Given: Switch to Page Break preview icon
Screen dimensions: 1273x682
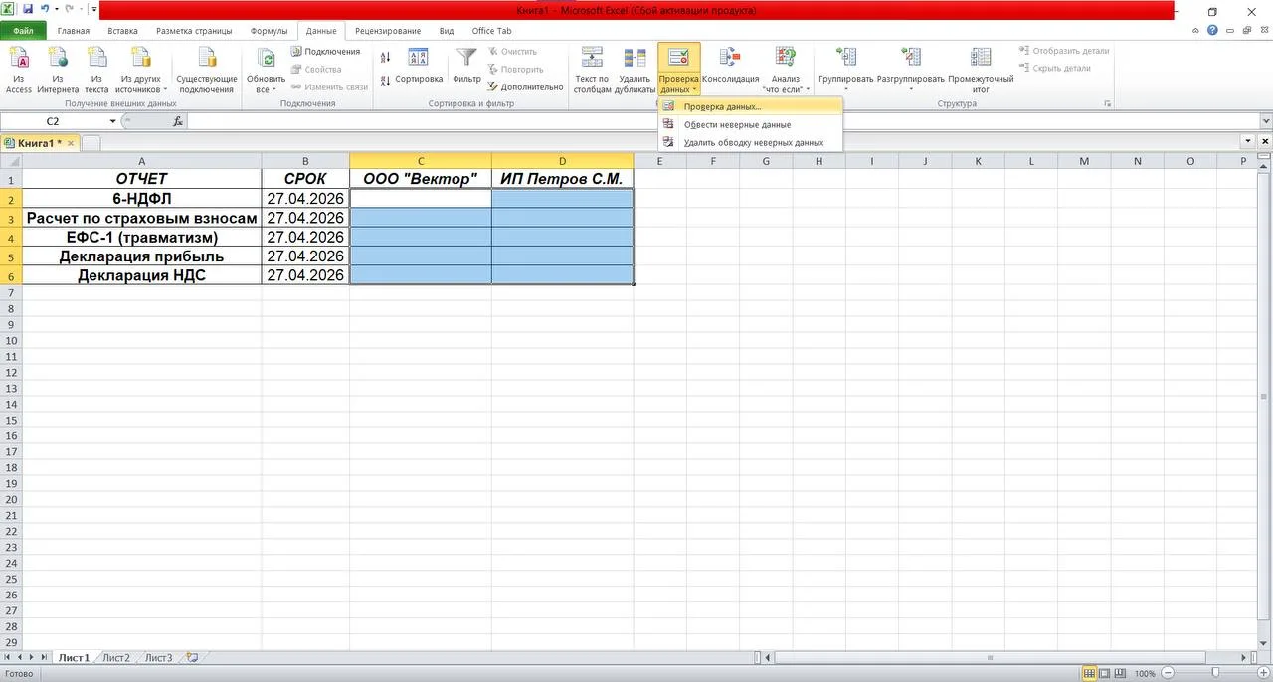Looking at the screenshot, I should (1121, 673).
